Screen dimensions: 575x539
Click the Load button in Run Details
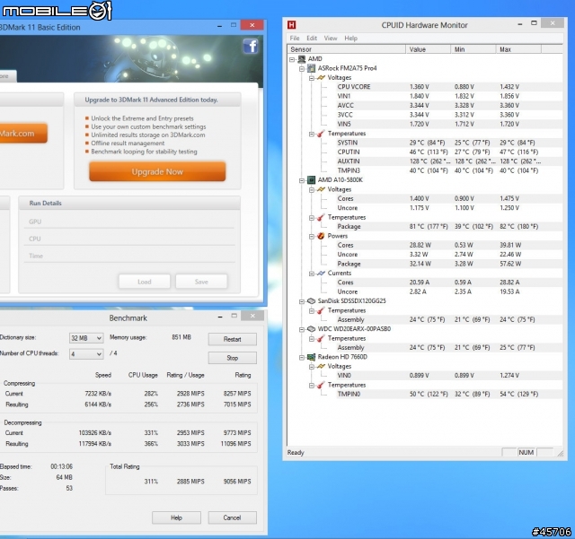[x=144, y=282]
